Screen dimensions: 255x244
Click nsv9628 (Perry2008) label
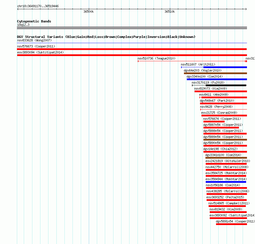tap(216, 107)
